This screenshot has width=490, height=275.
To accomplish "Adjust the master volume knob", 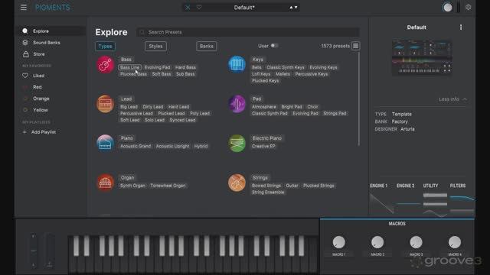I will [447, 8].
